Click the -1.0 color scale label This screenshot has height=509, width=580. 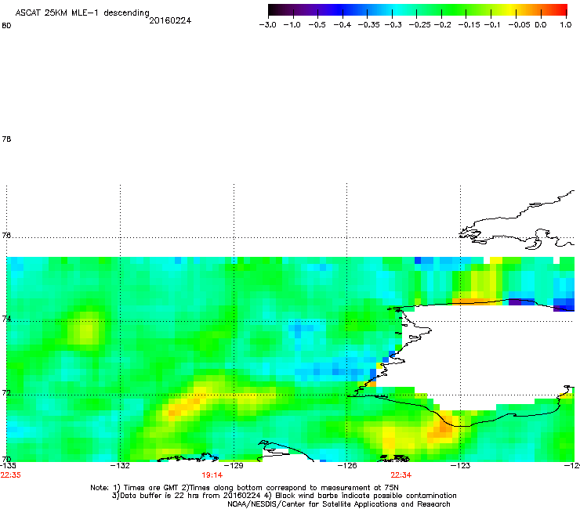pos(292,25)
